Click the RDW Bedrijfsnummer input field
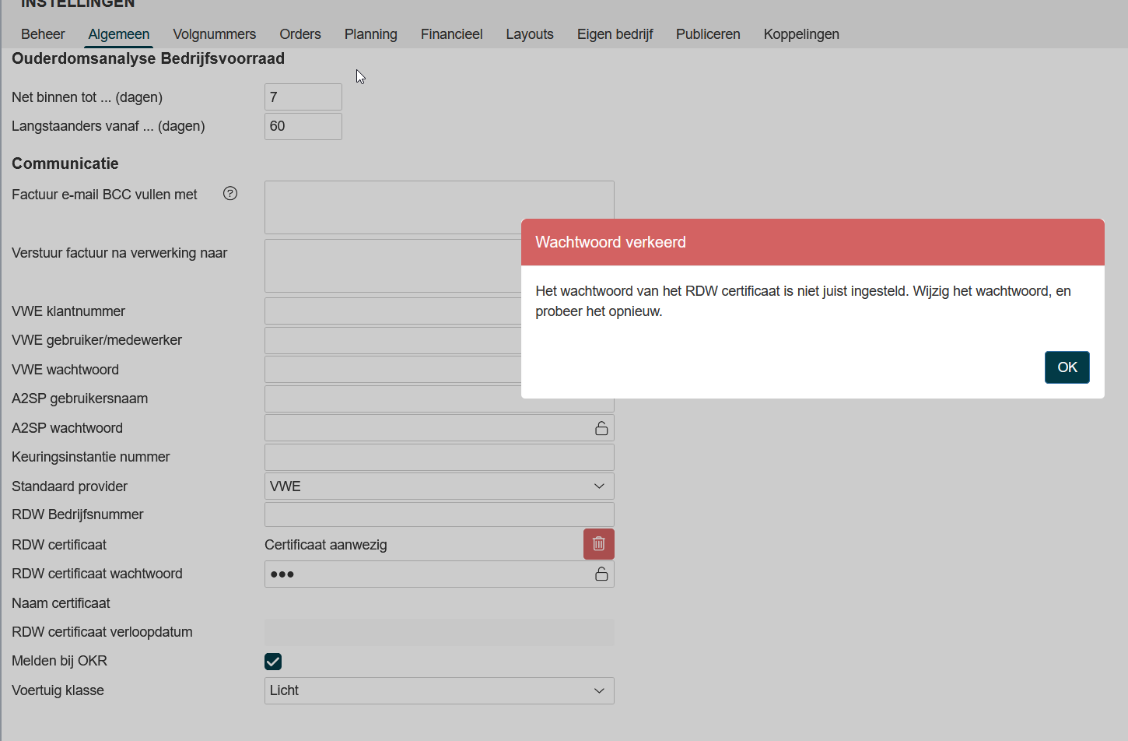 (439, 514)
